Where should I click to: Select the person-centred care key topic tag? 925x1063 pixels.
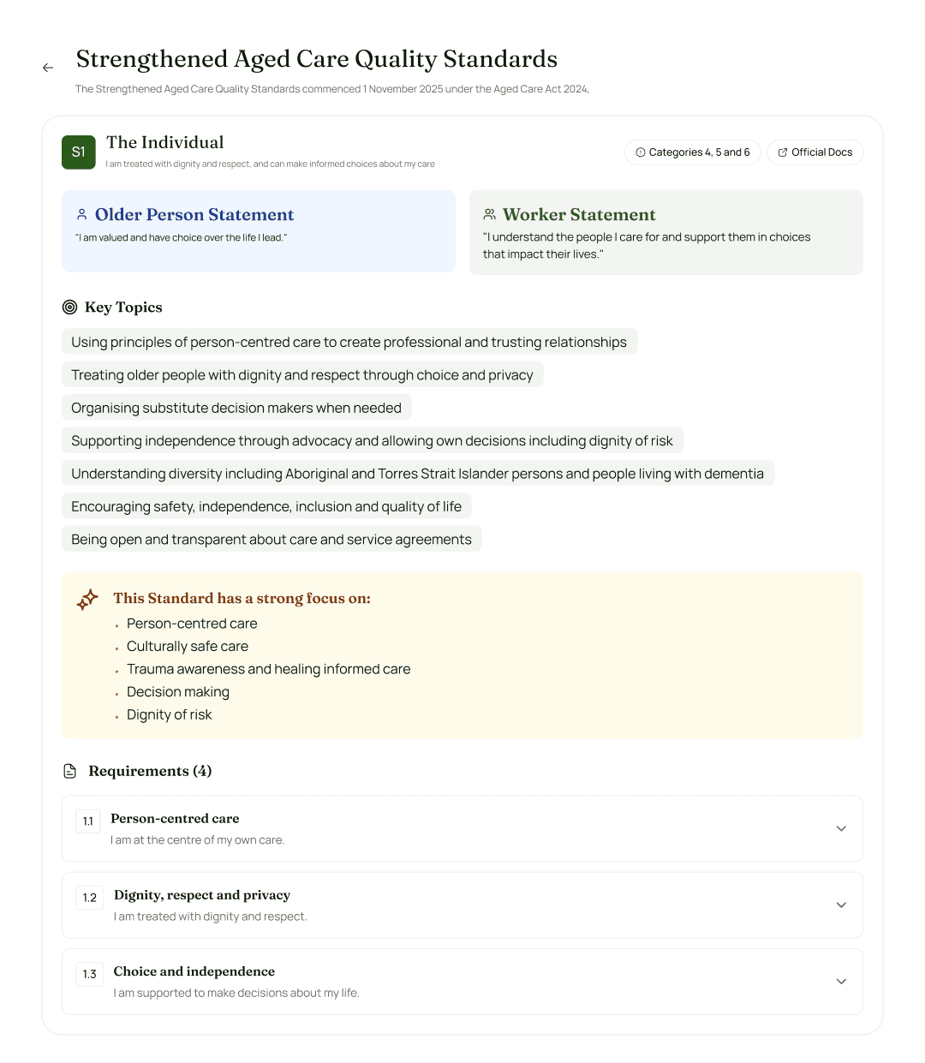click(349, 341)
